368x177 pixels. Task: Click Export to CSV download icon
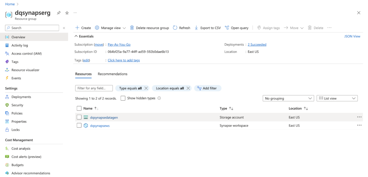click(196, 28)
